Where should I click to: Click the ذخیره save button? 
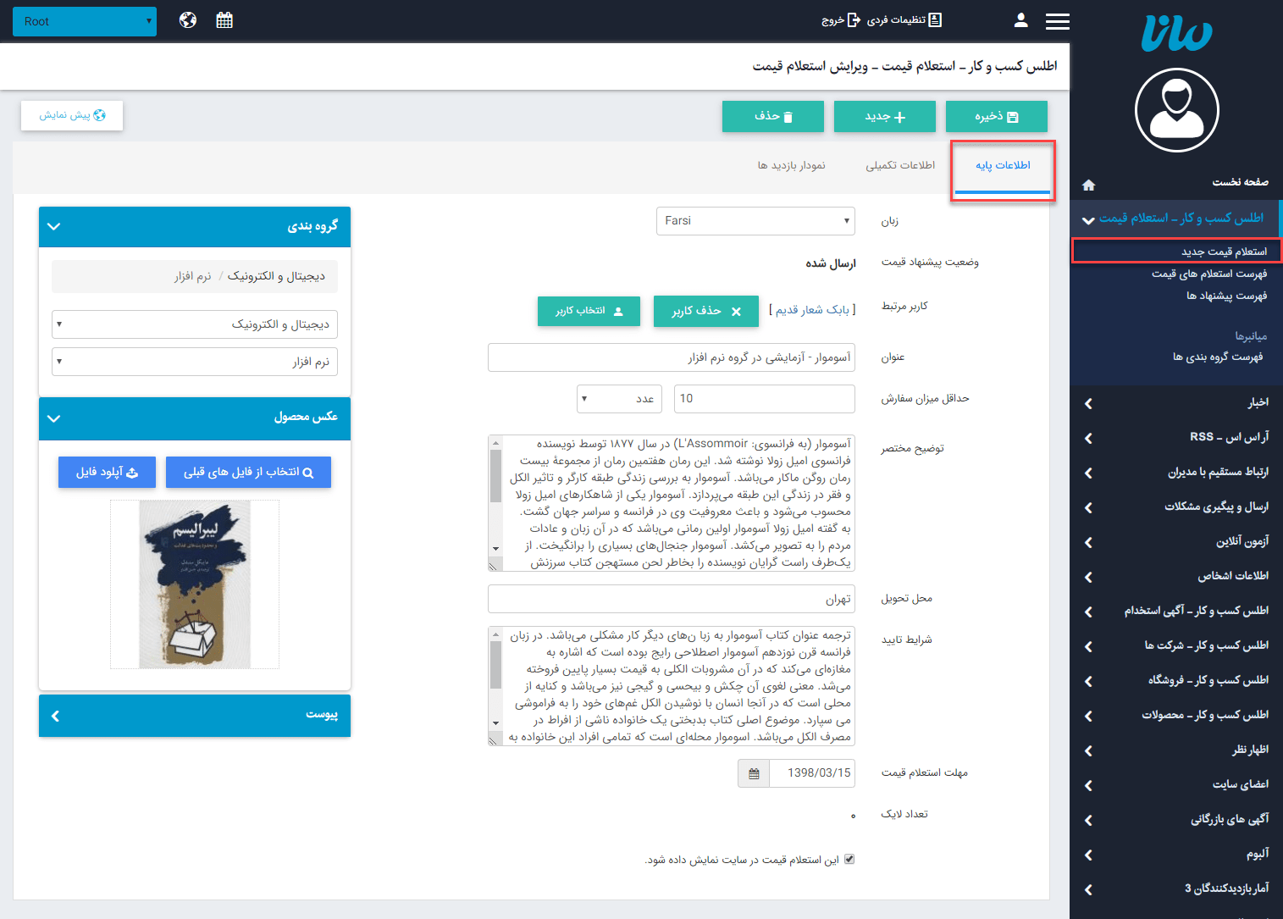(x=997, y=116)
